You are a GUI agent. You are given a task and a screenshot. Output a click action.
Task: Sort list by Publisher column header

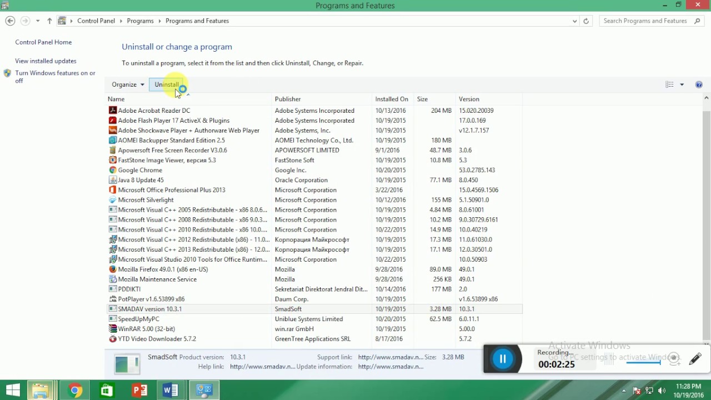point(322,99)
